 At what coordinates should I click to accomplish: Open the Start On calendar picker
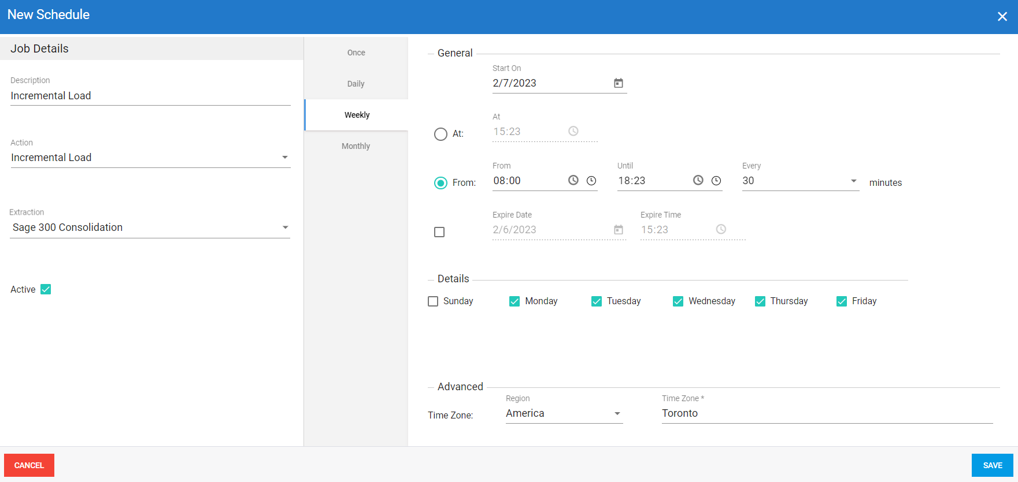[618, 83]
